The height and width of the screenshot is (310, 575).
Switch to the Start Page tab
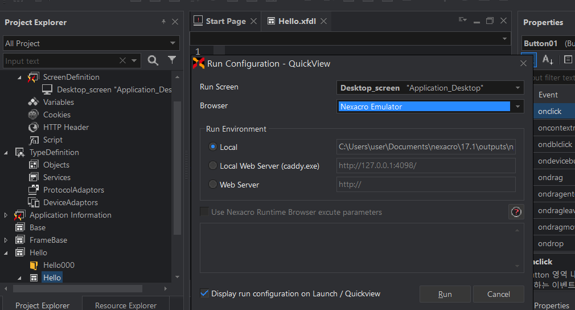point(225,21)
